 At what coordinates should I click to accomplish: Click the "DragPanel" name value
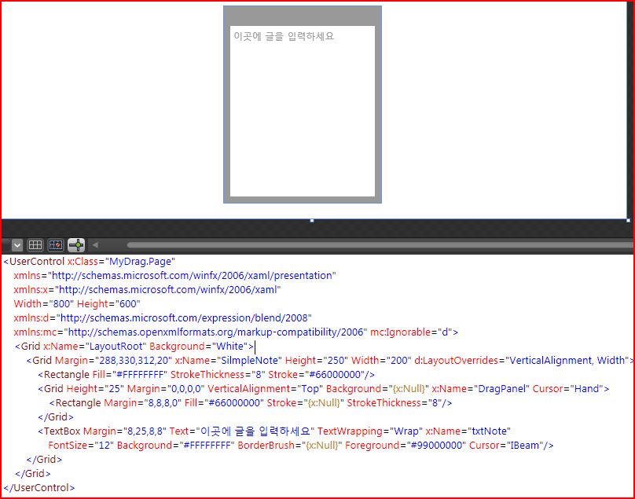coord(501,389)
